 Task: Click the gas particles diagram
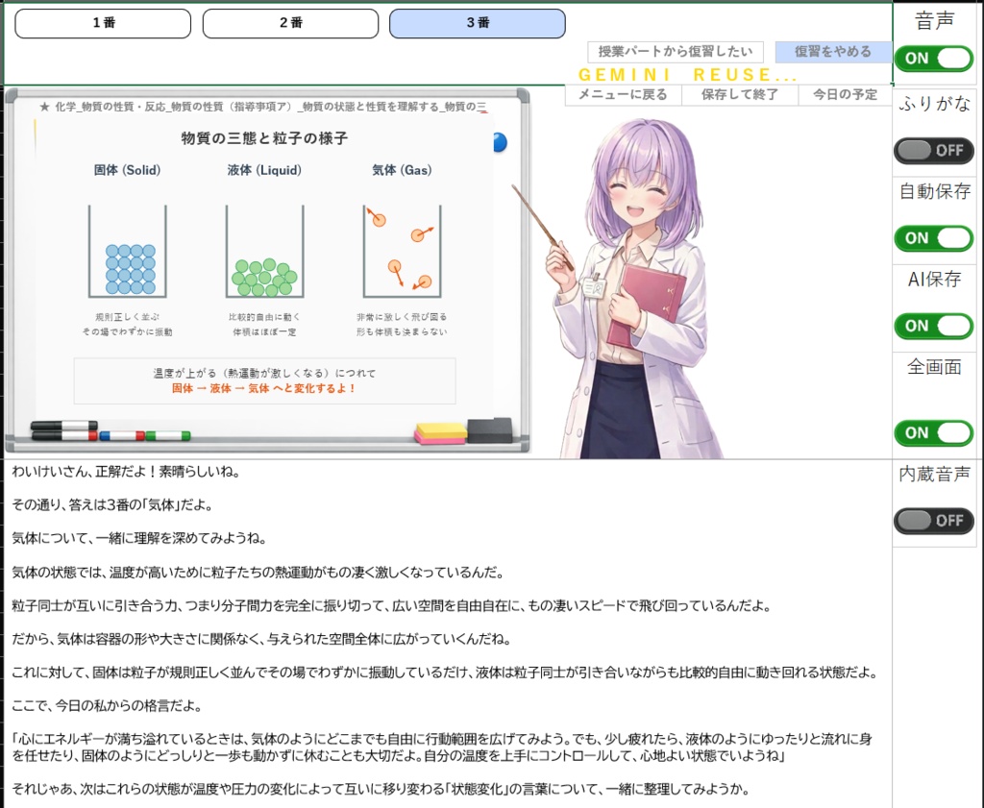coord(403,252)
